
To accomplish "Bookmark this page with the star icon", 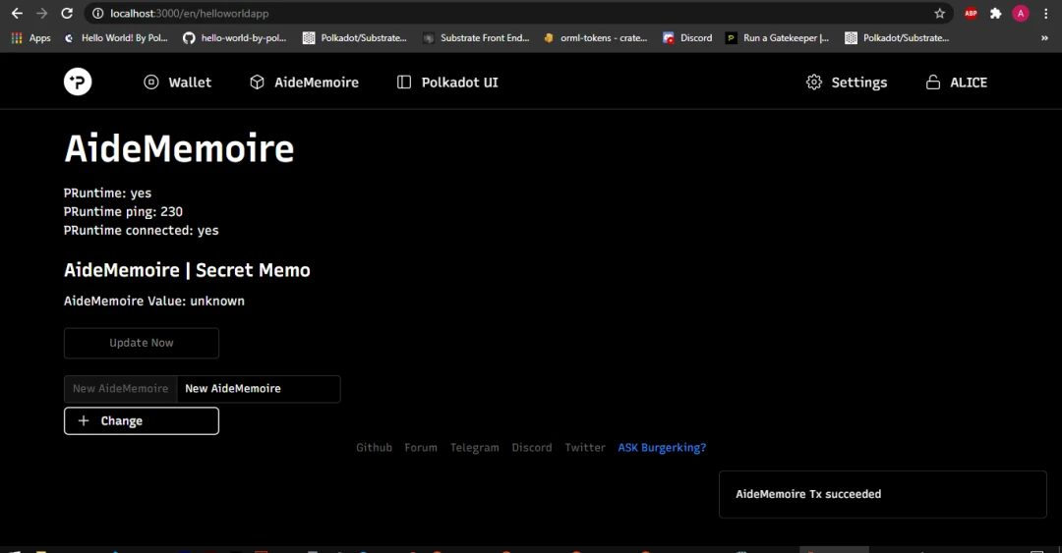I will click(939, 13).
